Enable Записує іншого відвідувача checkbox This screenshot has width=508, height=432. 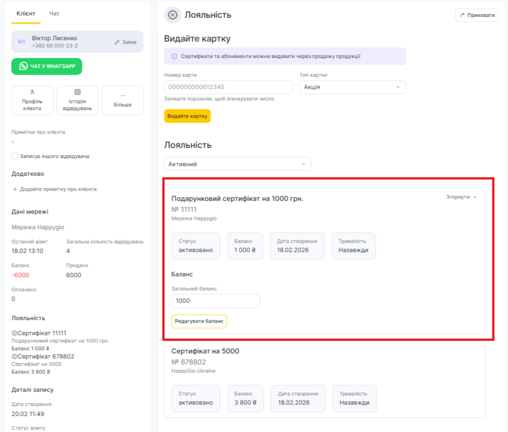(15, 156)
